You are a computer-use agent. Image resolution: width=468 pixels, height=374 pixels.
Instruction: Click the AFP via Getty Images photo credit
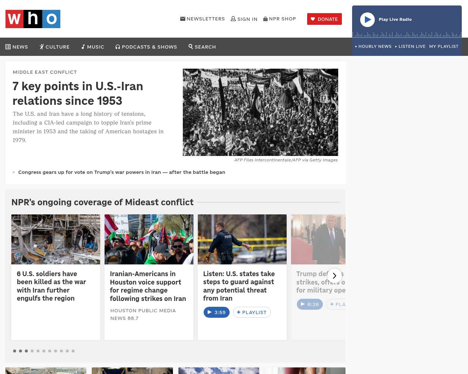click(x=286, y=160)
